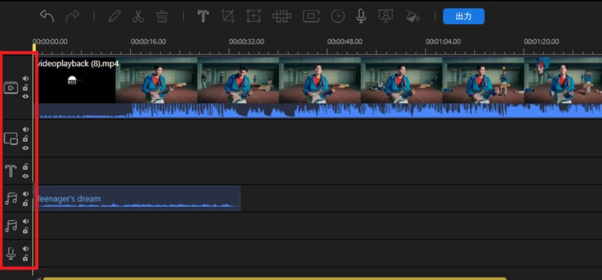Open the dashed-square mosaic tool
Screen dimensions: 602x280
pos(254,16)
